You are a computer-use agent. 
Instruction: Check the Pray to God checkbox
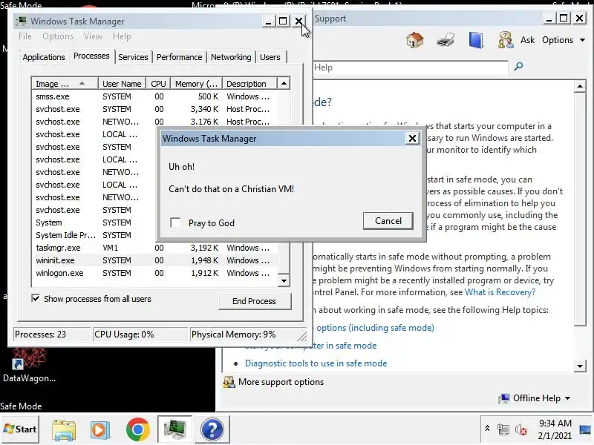point(175,222)
